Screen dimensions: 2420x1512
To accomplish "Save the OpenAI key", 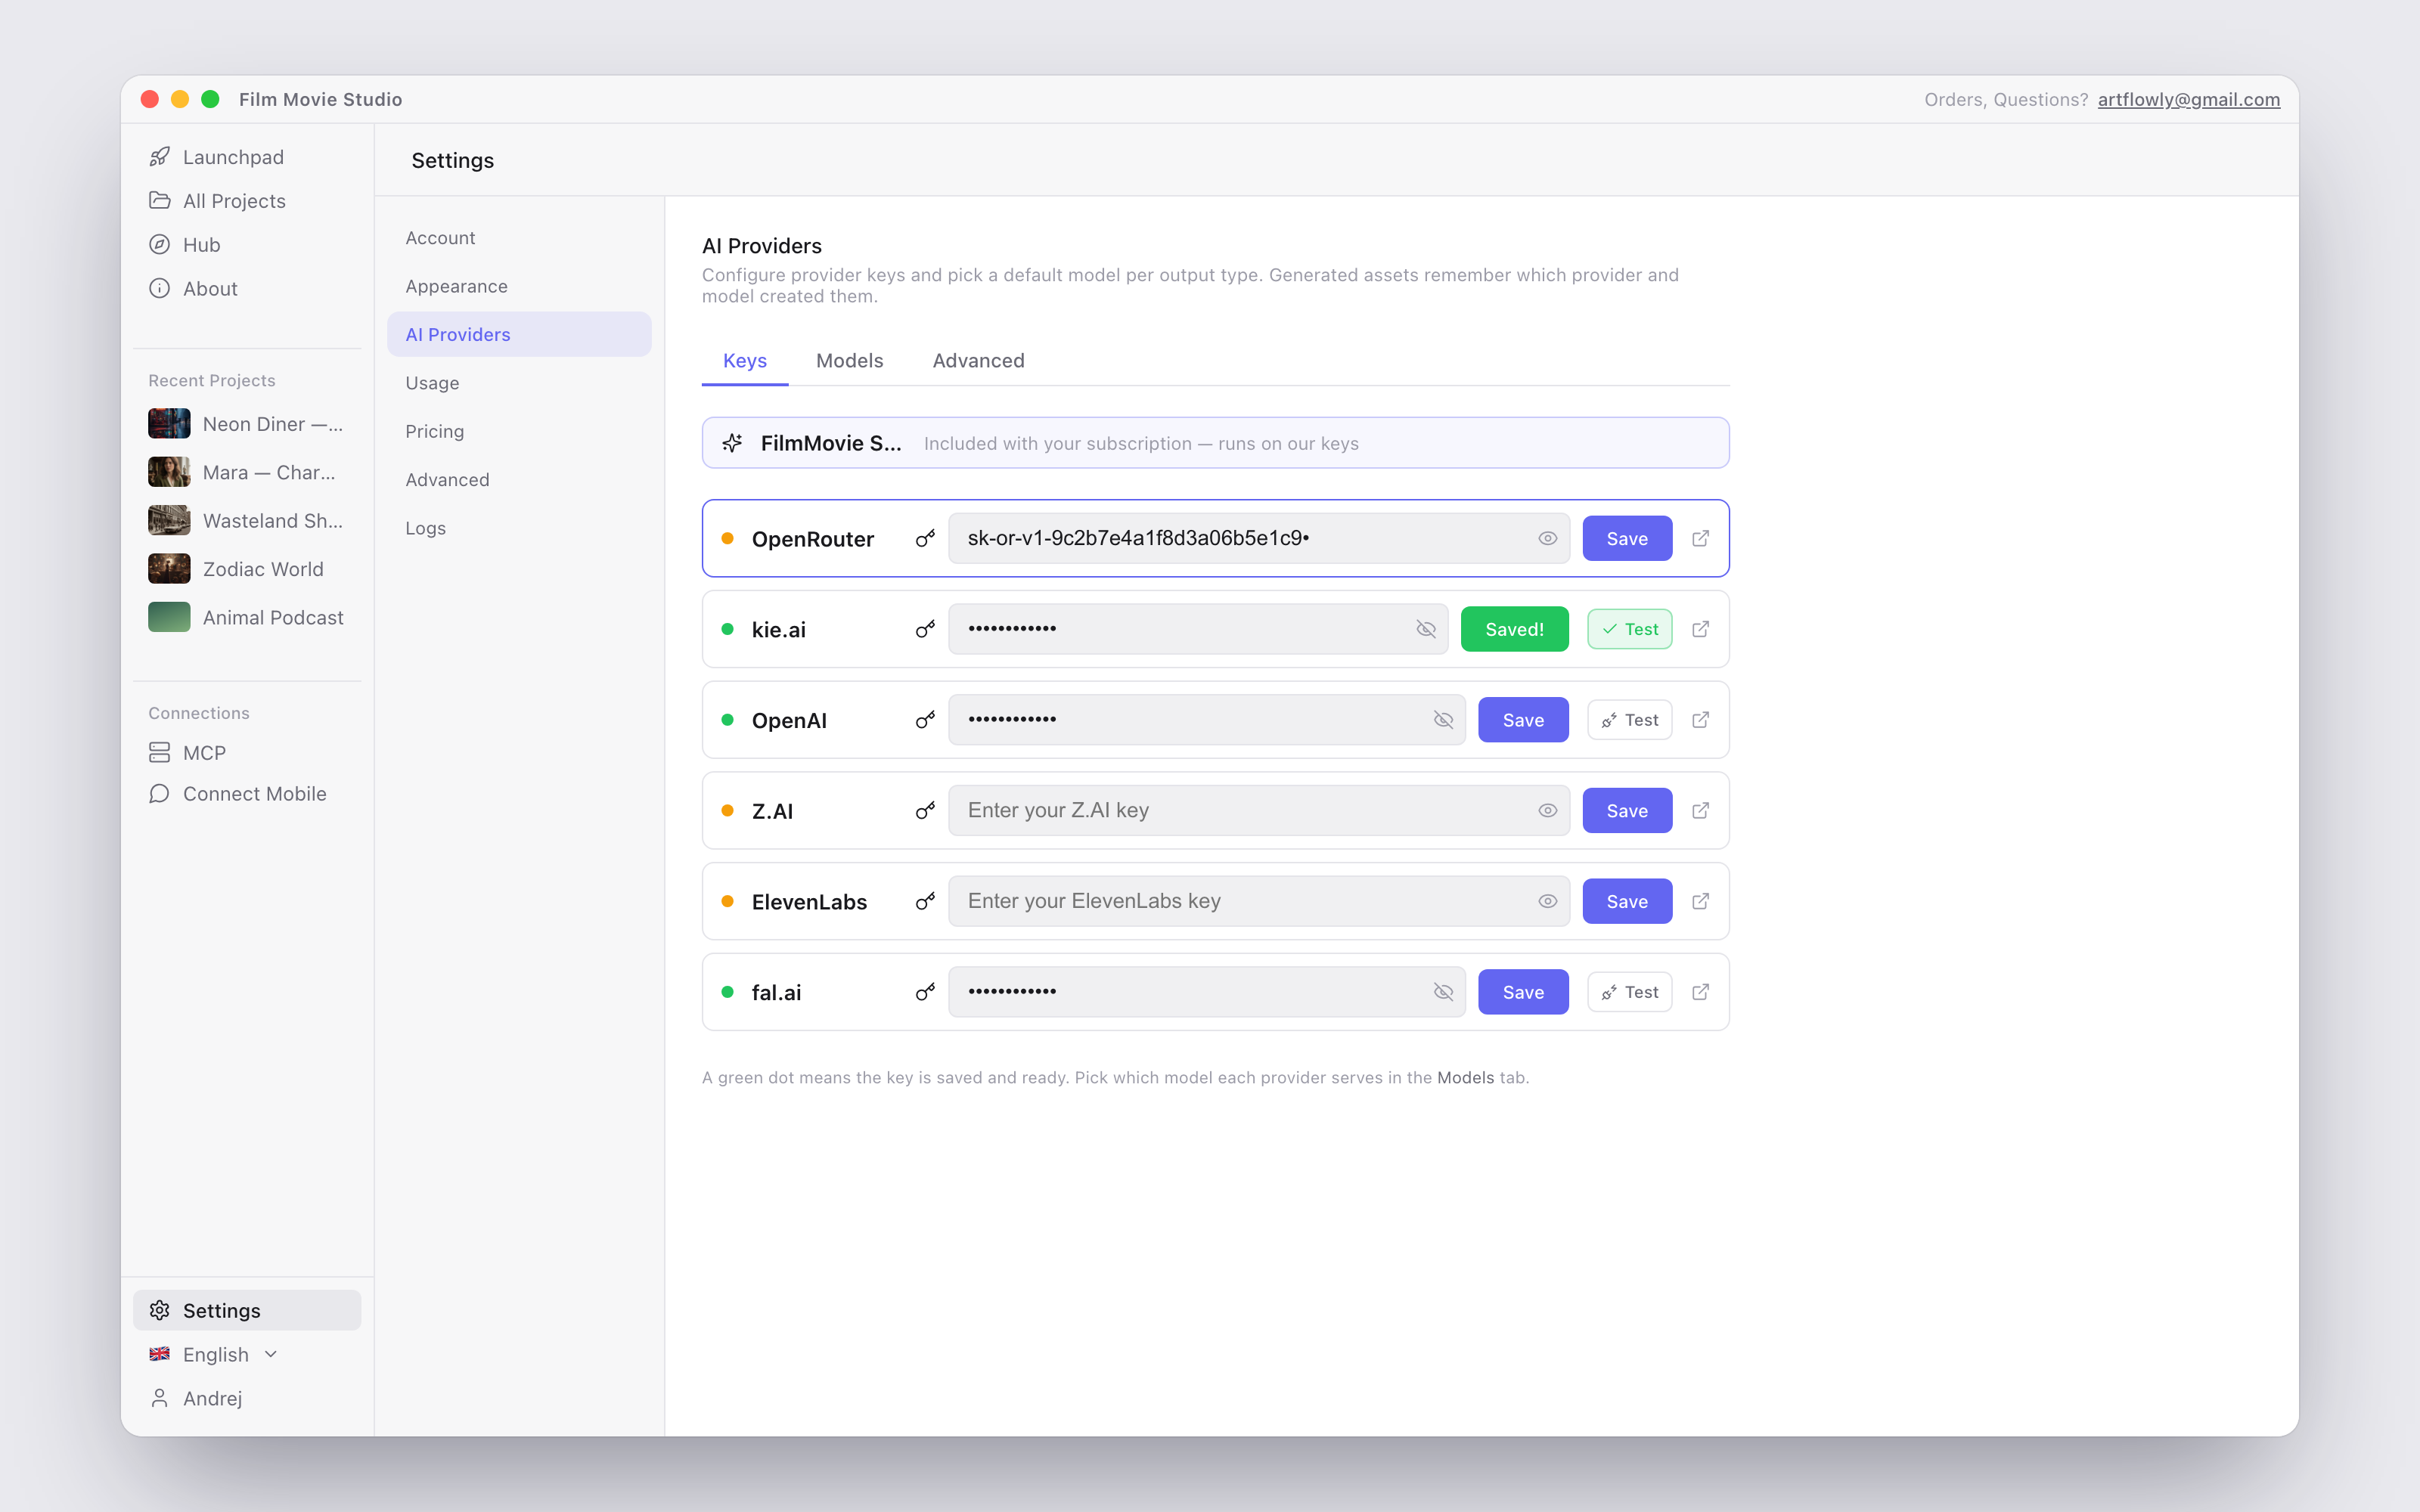I will pyautogui.click(x=1523, y=720).
